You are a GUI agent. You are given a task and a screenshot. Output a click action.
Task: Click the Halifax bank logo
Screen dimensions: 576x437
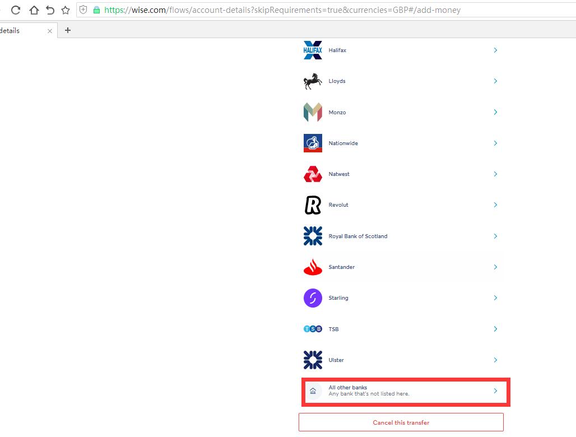click(x=313, y=50)
